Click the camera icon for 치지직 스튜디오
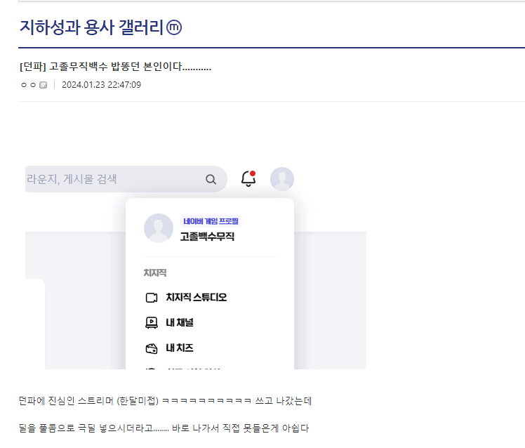The image size is (525, 448). pos(152,298)
